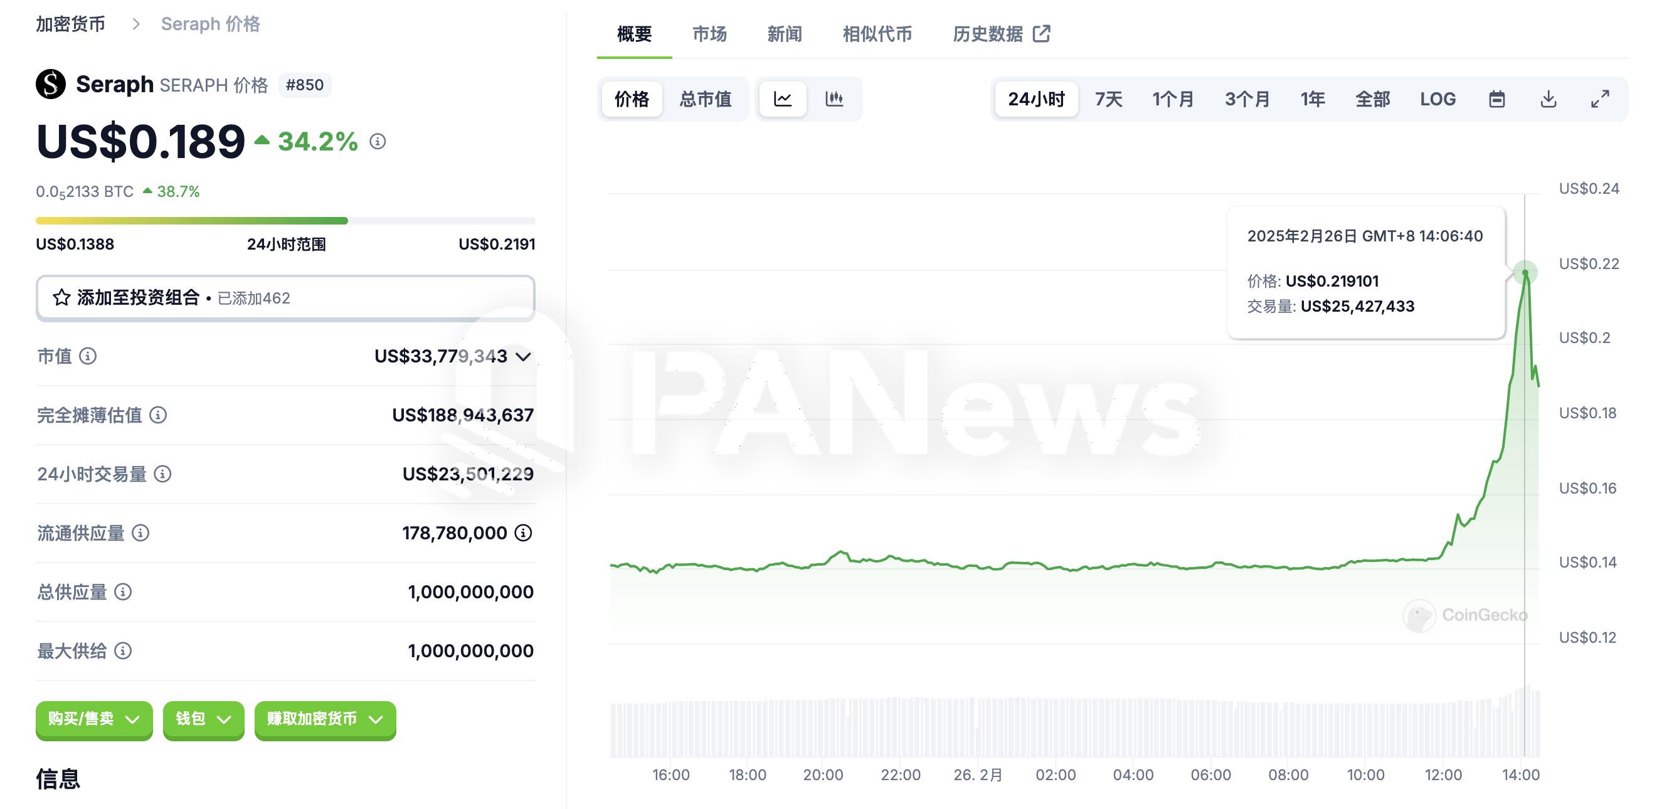Open the 相似代币 tab
The height and width of the screenshot is (809, 1657).
[x=877, y=34]
